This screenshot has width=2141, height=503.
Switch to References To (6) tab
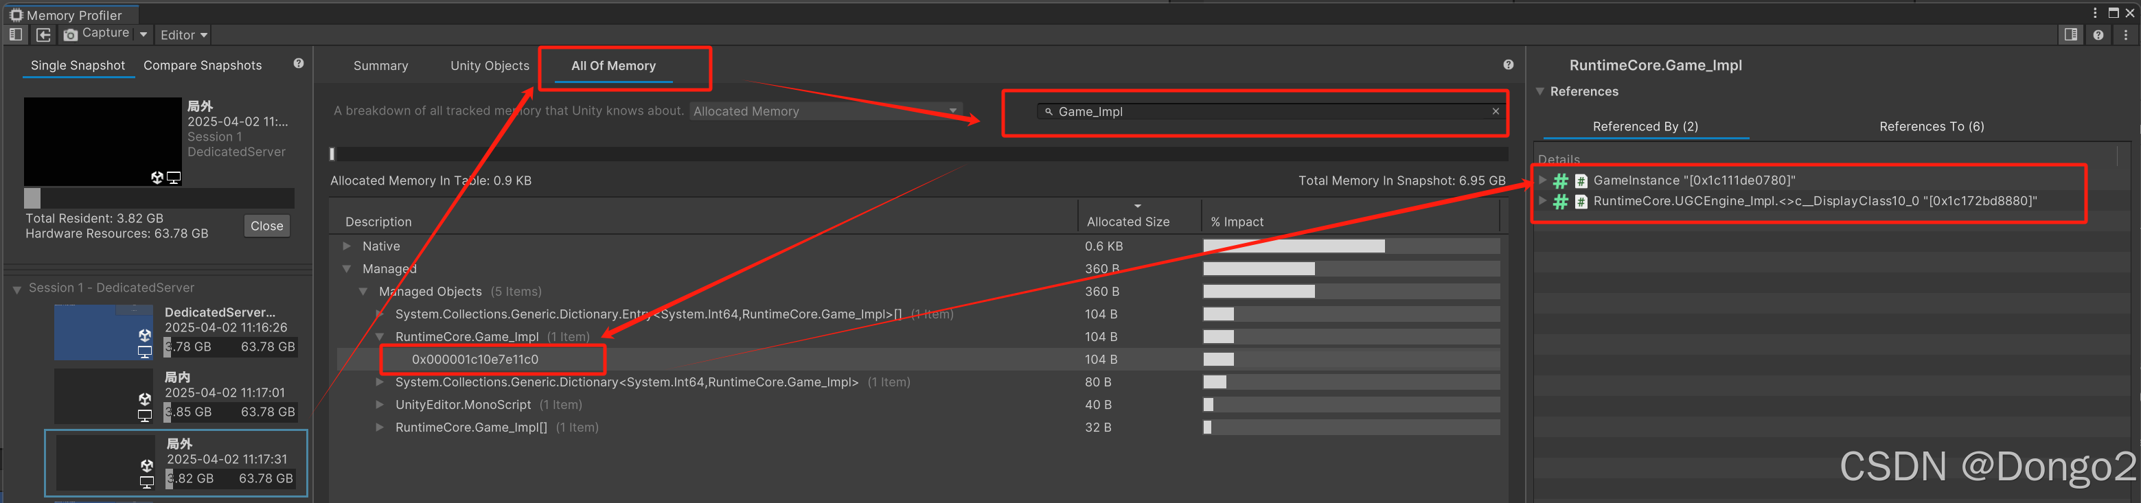click(1932, 126)
